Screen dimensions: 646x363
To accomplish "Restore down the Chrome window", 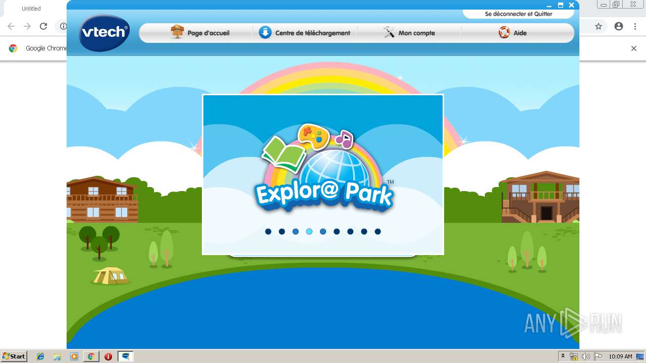I will (616, 5).
